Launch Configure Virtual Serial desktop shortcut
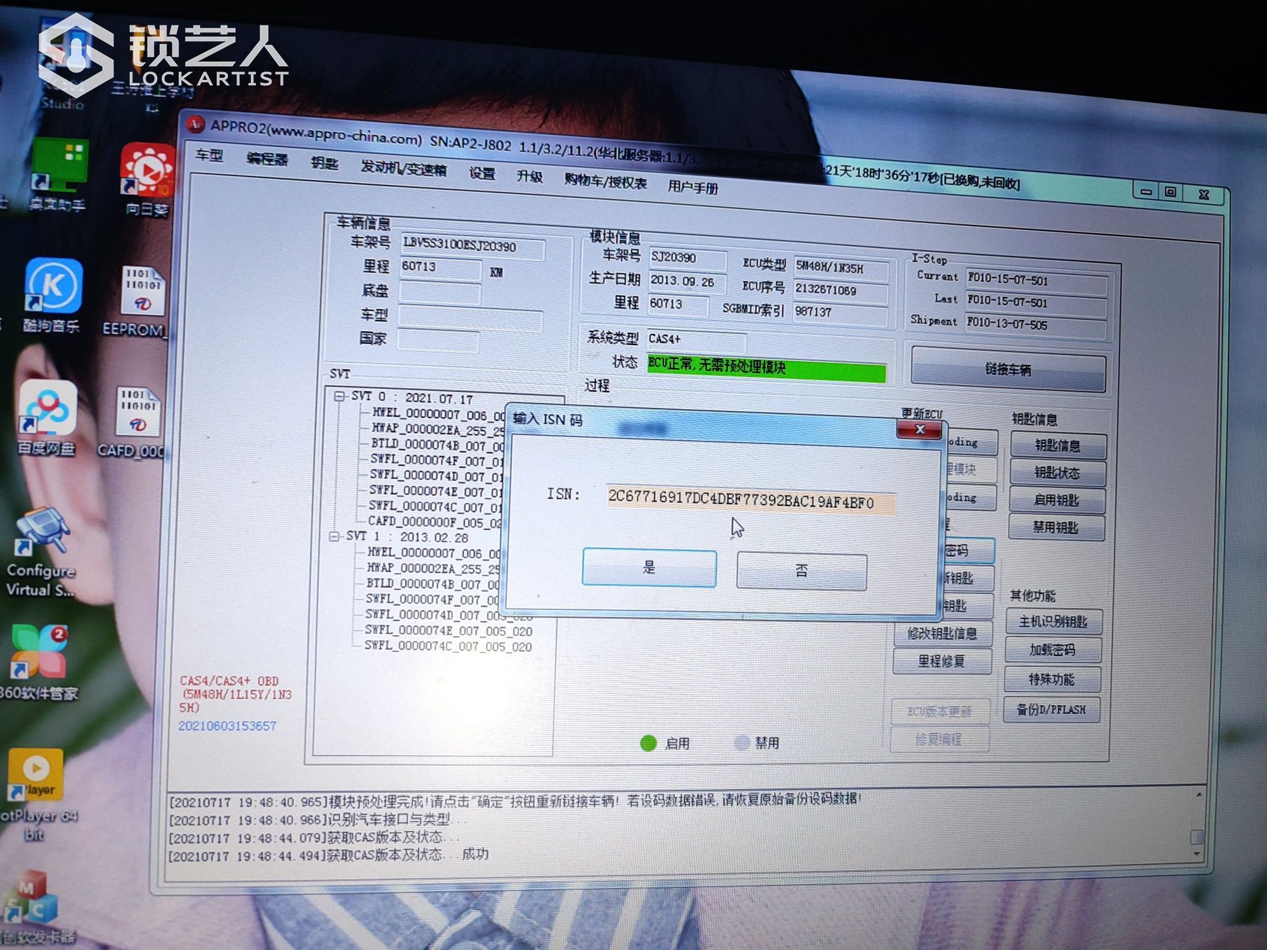Viewport: 1267px width, 950px height. point(41,552)
